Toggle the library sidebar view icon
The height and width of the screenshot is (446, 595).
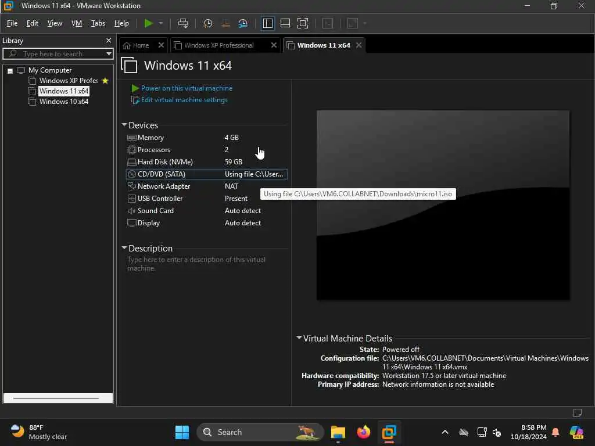267,23
